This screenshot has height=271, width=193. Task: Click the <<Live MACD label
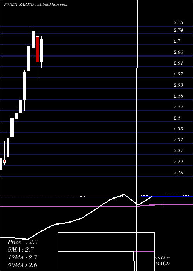[x=163, y=261]
